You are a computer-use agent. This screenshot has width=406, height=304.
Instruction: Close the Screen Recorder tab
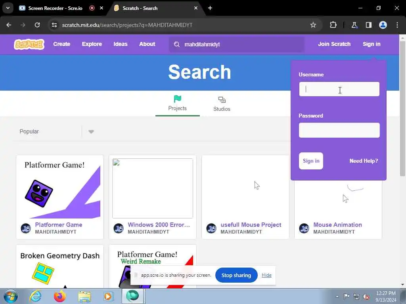click(x=101, y=8)
